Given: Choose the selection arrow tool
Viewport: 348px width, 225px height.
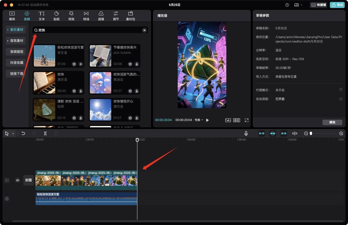Looking at the screenshot, I should coord(7,133).
